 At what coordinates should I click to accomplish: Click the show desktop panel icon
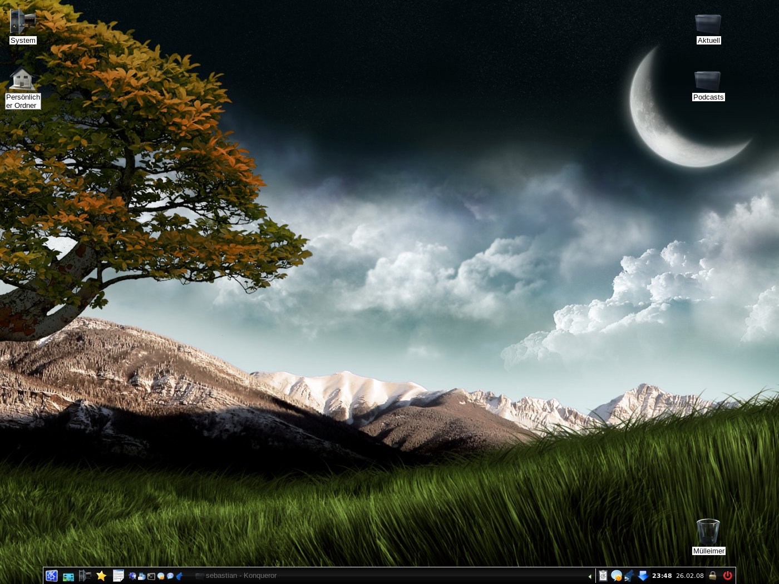tap(68, 577)
